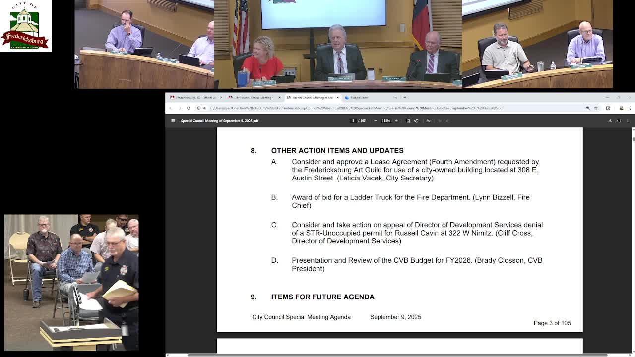Download the Special Council Meeting PDF
This screenshot has height=357, width=635.
(610, 121)
